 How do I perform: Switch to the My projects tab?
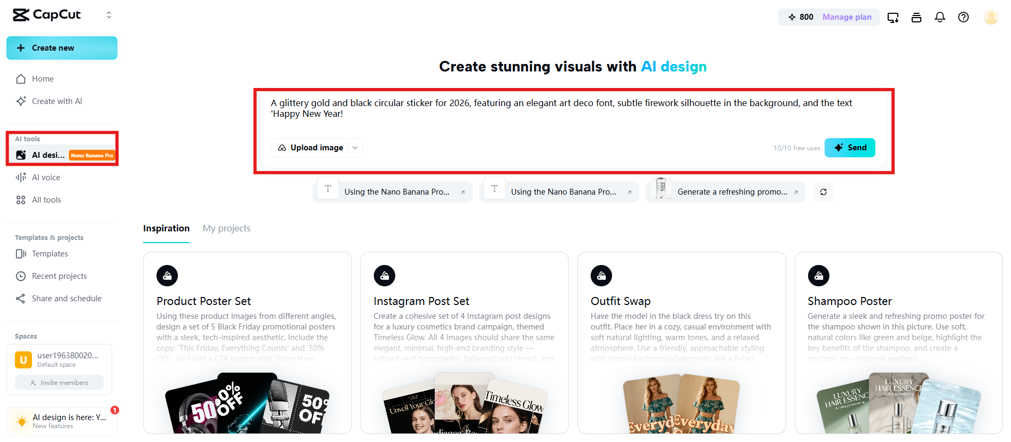(226, 228)
